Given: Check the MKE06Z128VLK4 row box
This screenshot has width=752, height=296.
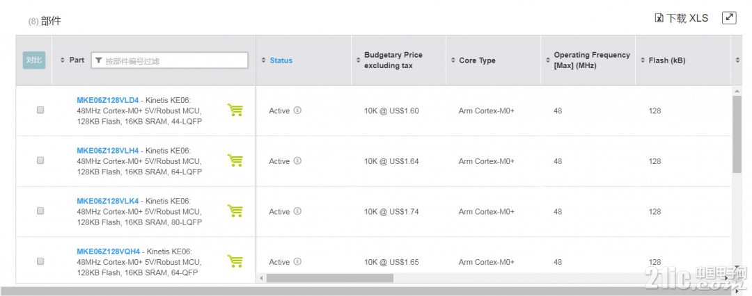Looking at the screenshot, I should [x=40, y=211].
